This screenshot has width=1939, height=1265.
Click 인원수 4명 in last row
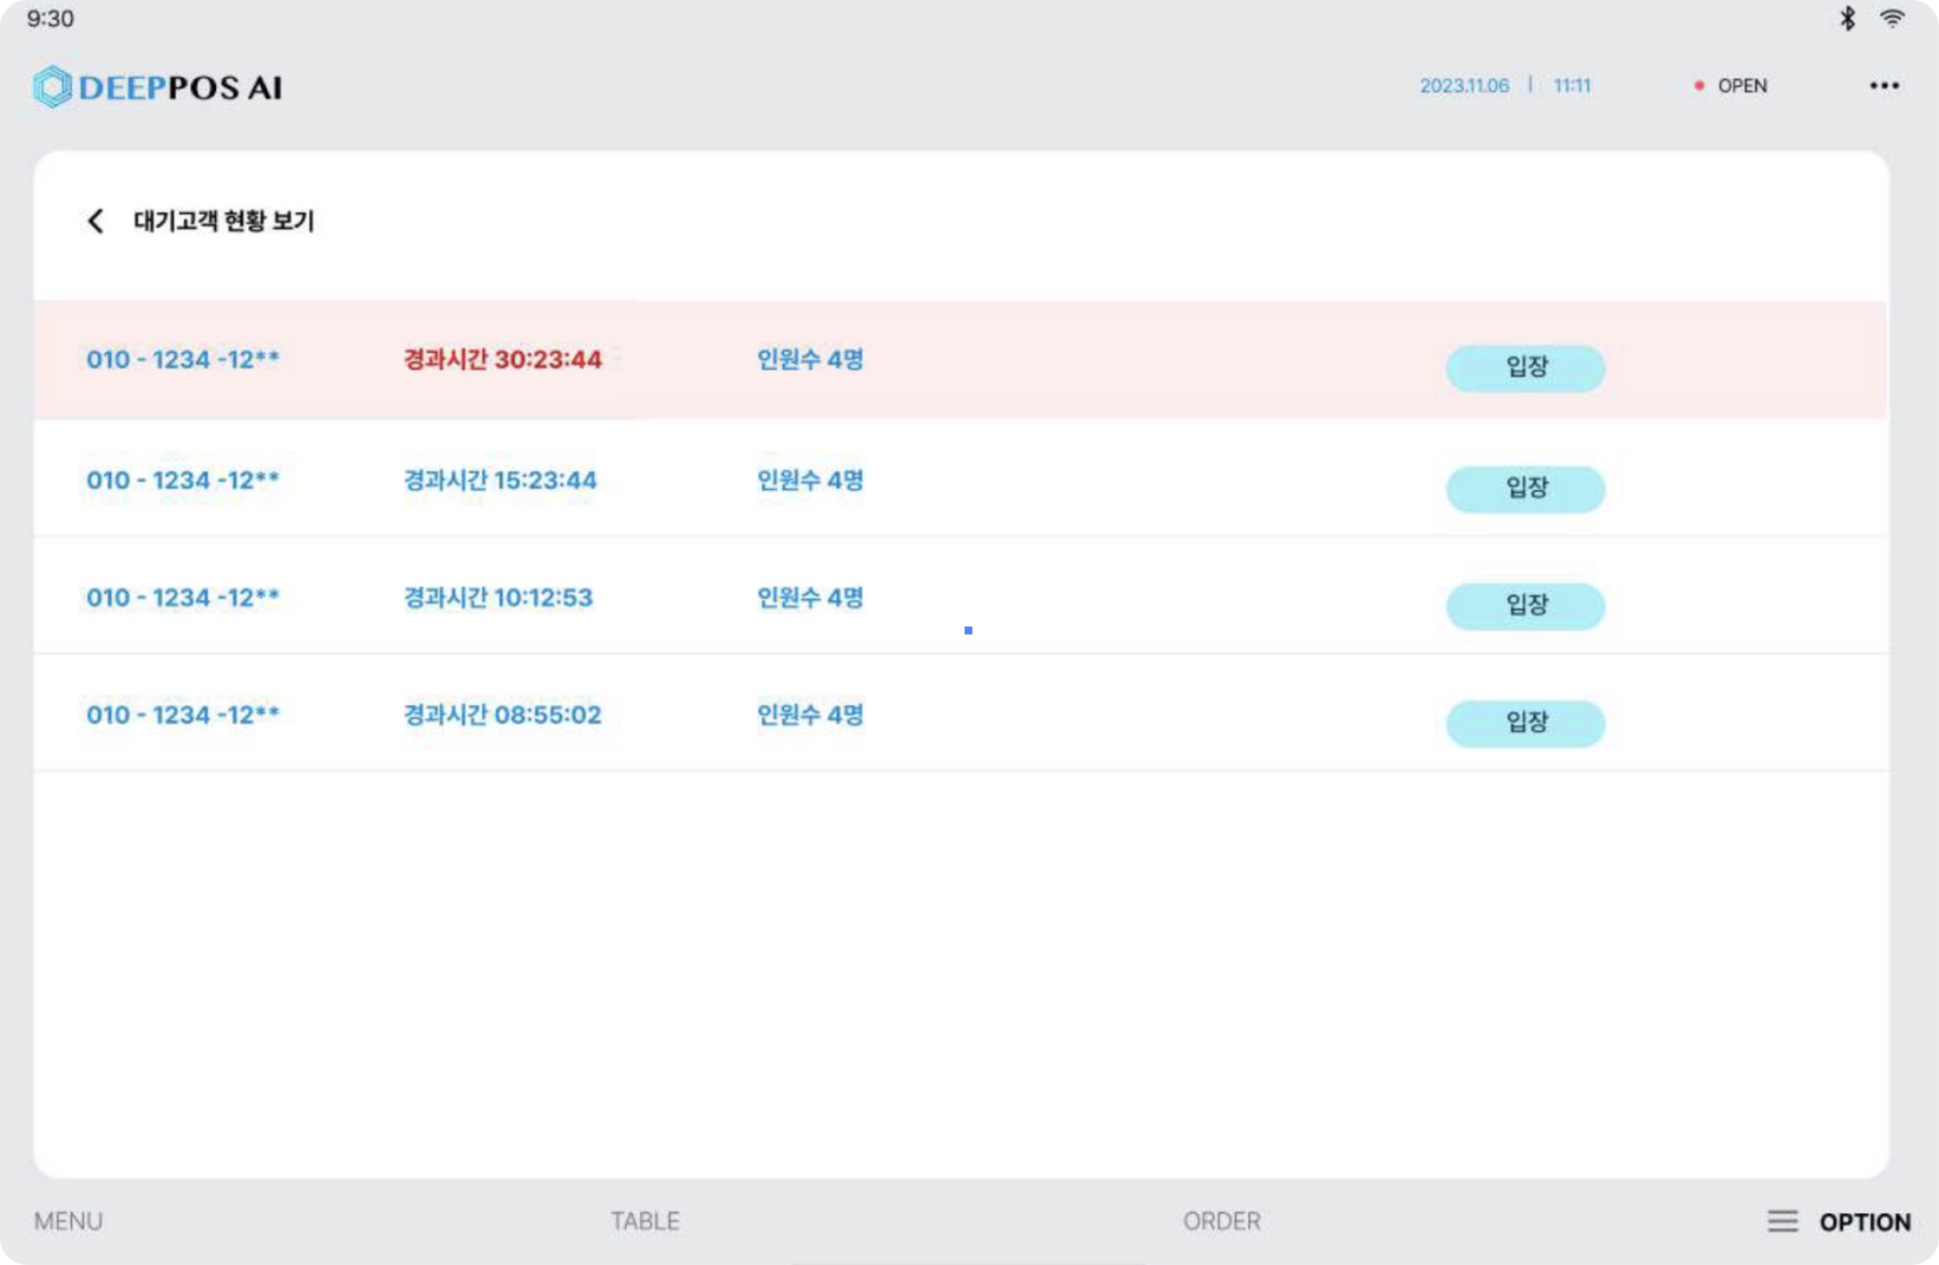point(809,715)
